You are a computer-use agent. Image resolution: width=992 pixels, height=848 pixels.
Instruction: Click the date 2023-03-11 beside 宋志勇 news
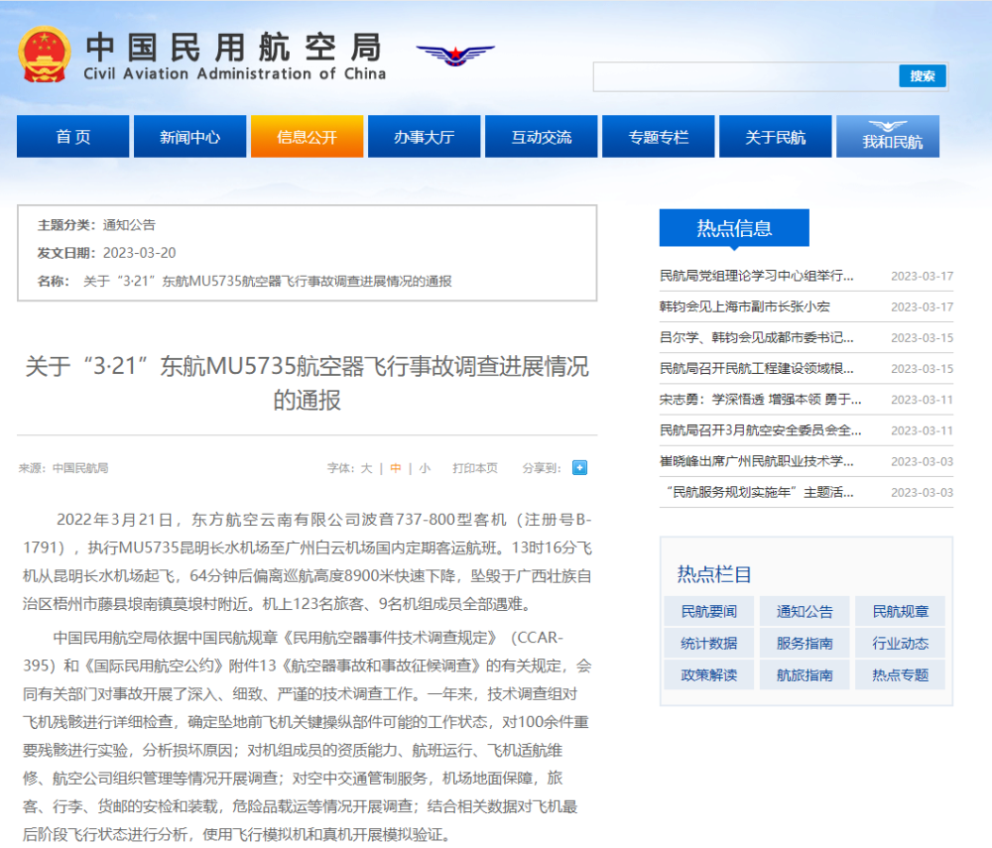(922, 400)
